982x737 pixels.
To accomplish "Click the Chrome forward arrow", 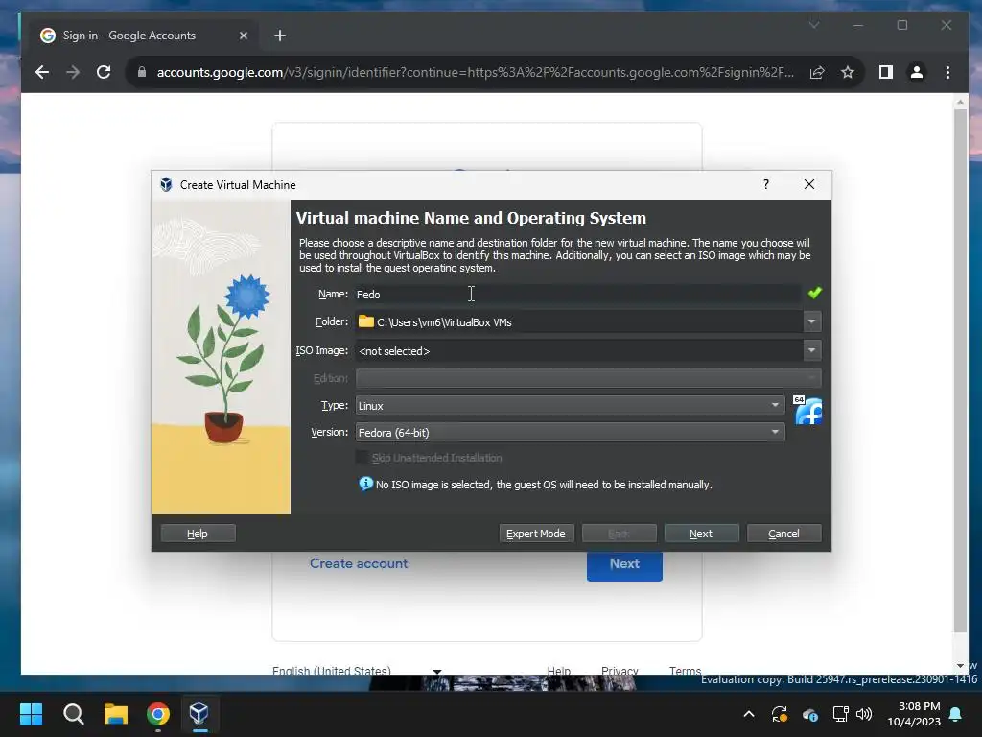I will pyautogui.click(x=73, y=72).
